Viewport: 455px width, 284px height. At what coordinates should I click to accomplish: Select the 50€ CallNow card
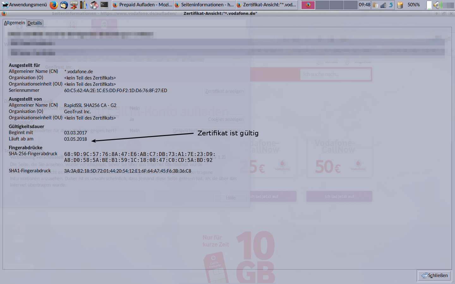pyautogui.click(x=339, y=157)
